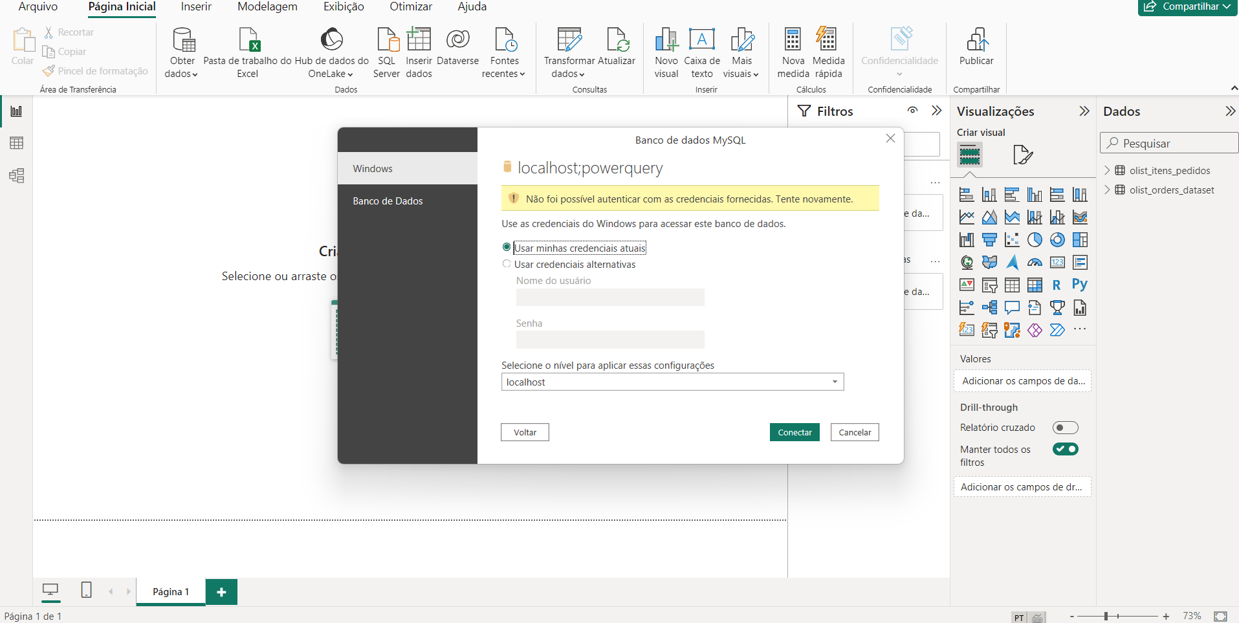
Task: Select Usar minhas credenciais atuais option
Action: pyautogui.click(x=507, y=247)
